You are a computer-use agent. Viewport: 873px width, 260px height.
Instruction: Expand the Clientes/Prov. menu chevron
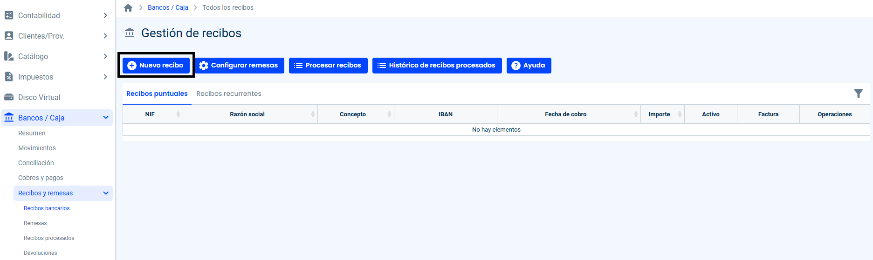[x=105, y=36]
